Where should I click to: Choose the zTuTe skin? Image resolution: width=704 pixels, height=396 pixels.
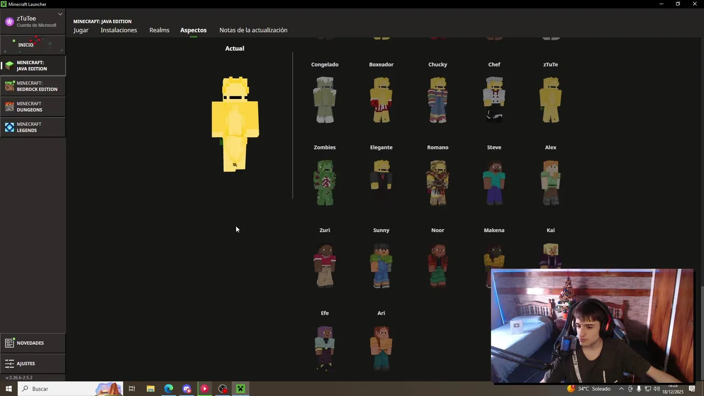[551, 100]
